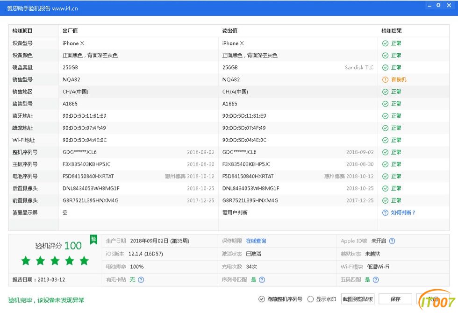Click the 出厂值 column header
Image resolution: width=458 pixels, height=313 pixels.
70,31
